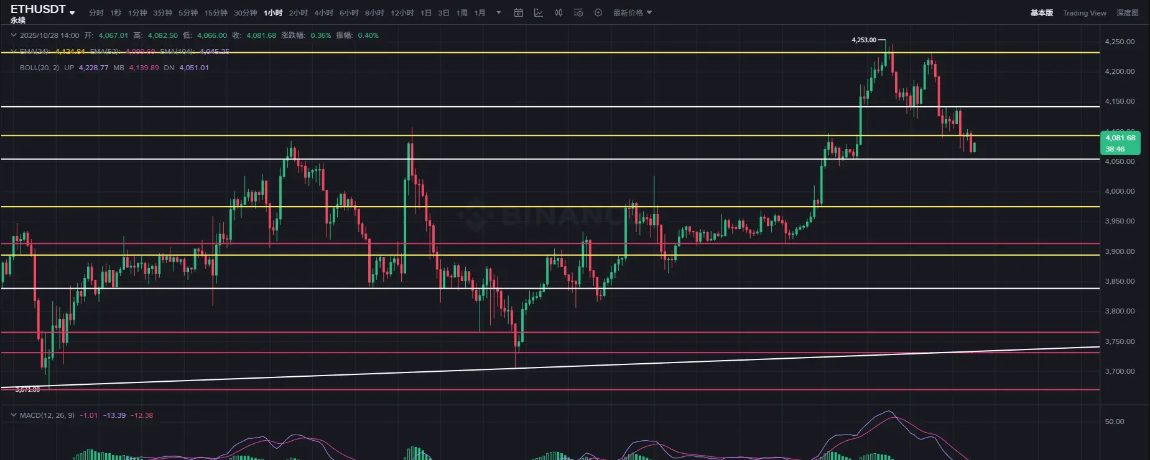Image resolution: width=1150 pixels, height=460 pixels.
Task: Click the 3,900.00 price axis label
Action: pos(1120,251)
